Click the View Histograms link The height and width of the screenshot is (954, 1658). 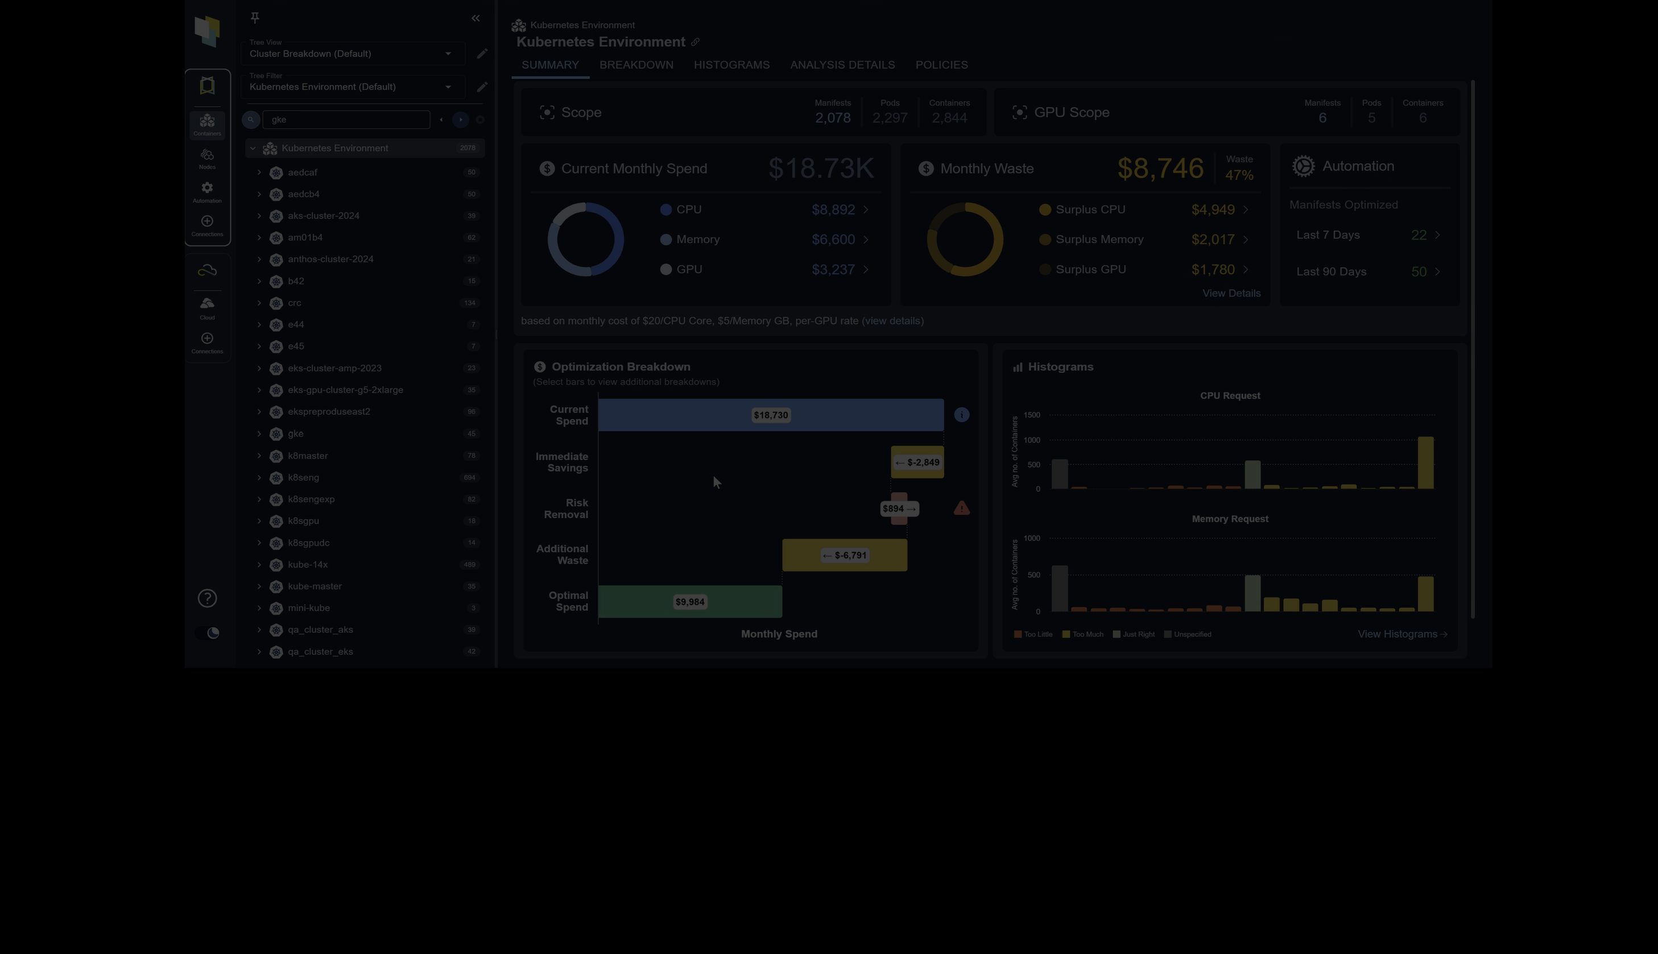[1402, 634]
